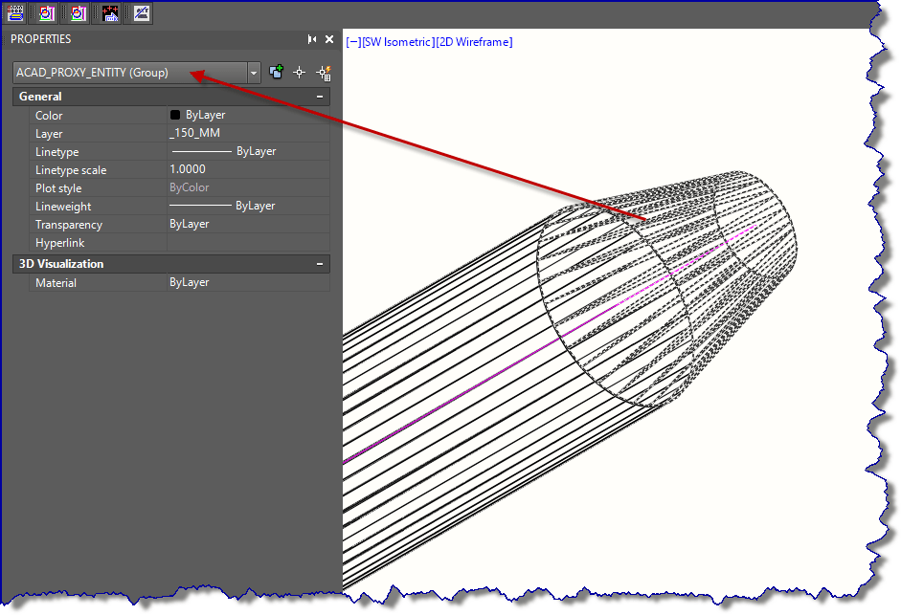The width and height of the screenshot is (901, 615).
Task: Click the ACAD_PROXY_ENTITY (Group) selector field
Action: pos(130,73)
